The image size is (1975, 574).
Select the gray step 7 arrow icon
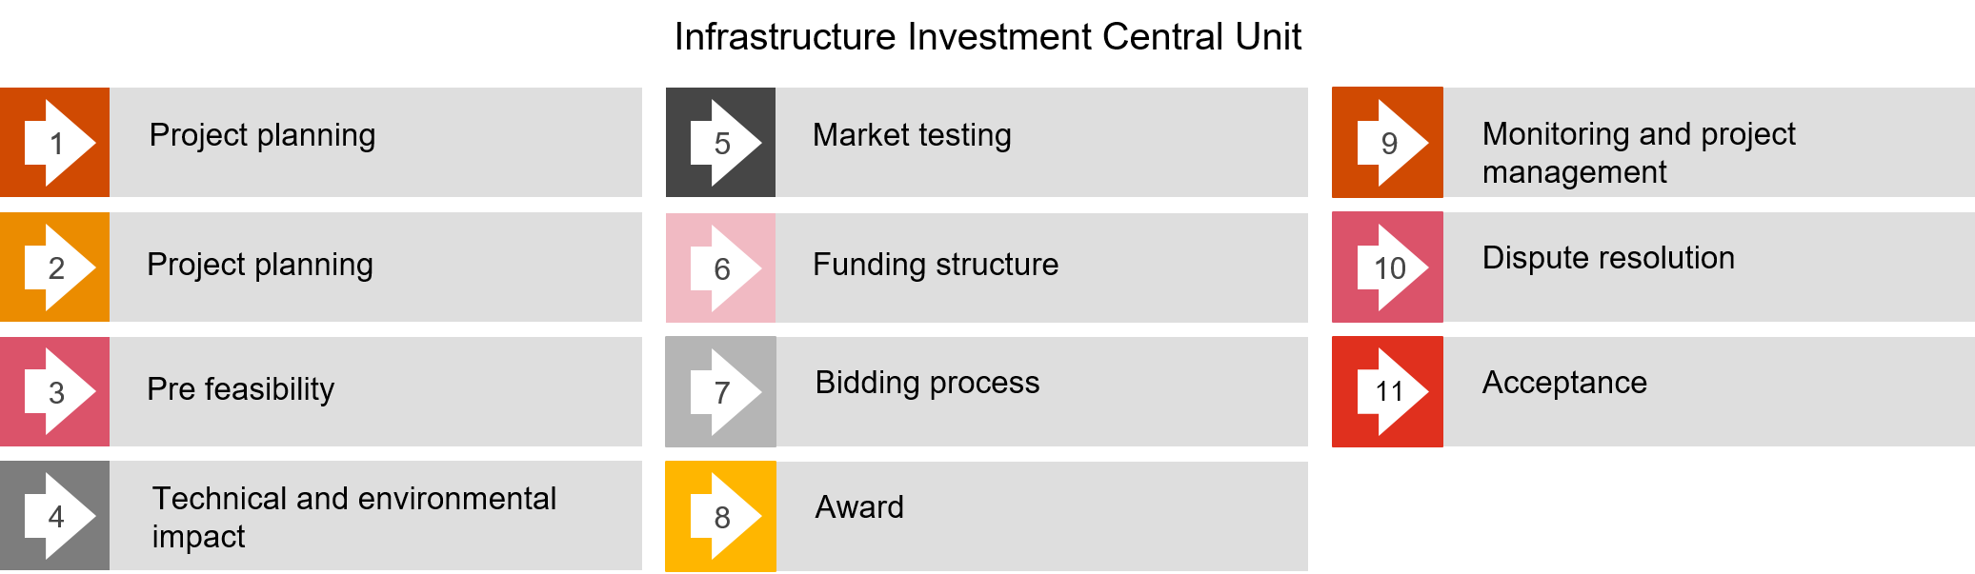[x=723, y=391]
